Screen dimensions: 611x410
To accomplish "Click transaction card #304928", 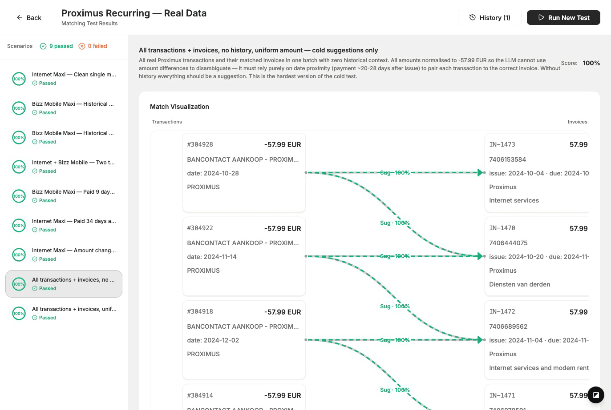I will tap(244, 172).
